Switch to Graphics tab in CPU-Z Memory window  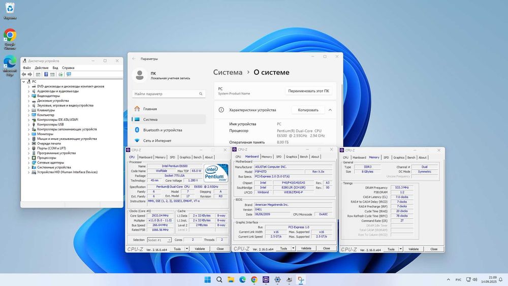(x=399, y=157)
